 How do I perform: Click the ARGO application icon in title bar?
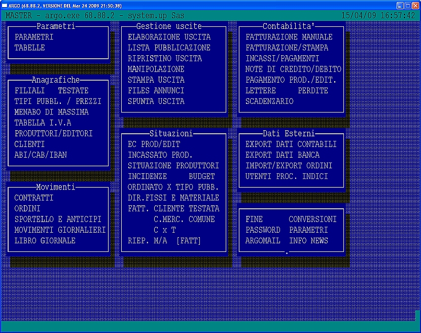5,5
